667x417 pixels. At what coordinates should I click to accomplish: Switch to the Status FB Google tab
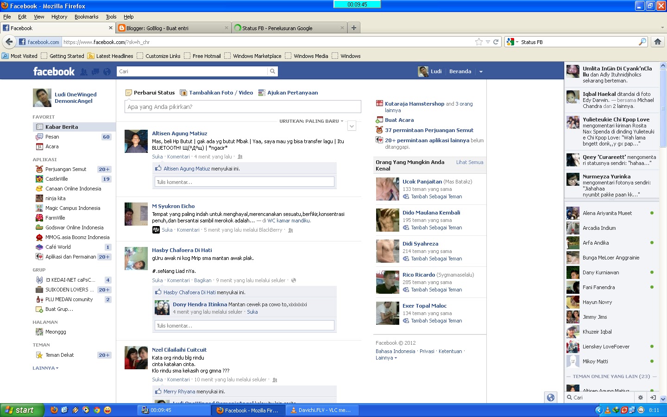[290, 28]
